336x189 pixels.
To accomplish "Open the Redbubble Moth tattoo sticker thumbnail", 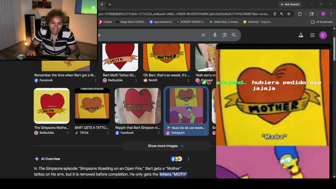I will (120, 57).
